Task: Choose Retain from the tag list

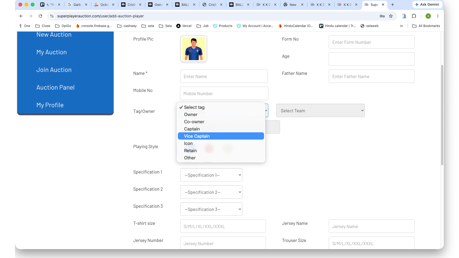Action: pos(221,151)
